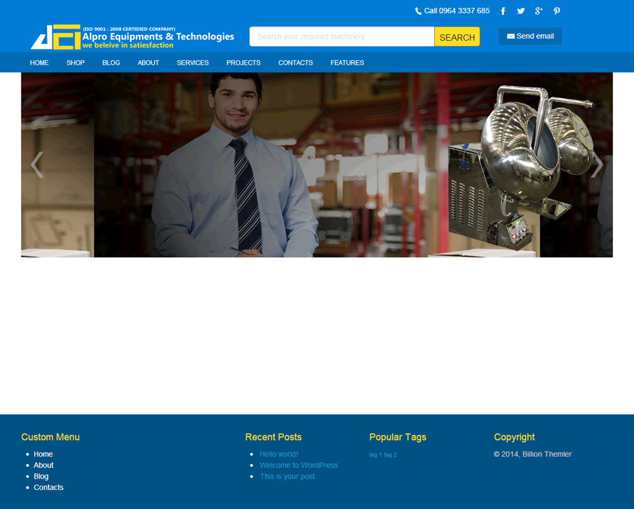Screen dimensions: 634x509
Task: Open the Welcome to WordPress post link
Action: point(299,465)
